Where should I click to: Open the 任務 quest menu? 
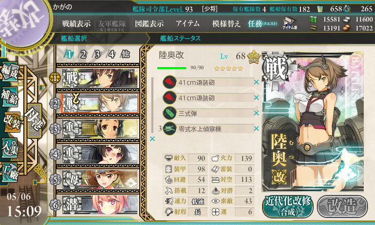coord(262,23)
